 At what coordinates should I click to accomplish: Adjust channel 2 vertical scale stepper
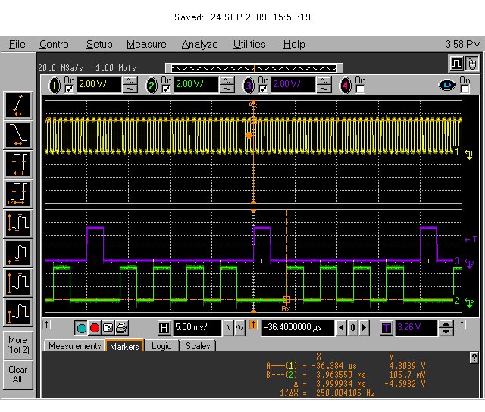227,86
